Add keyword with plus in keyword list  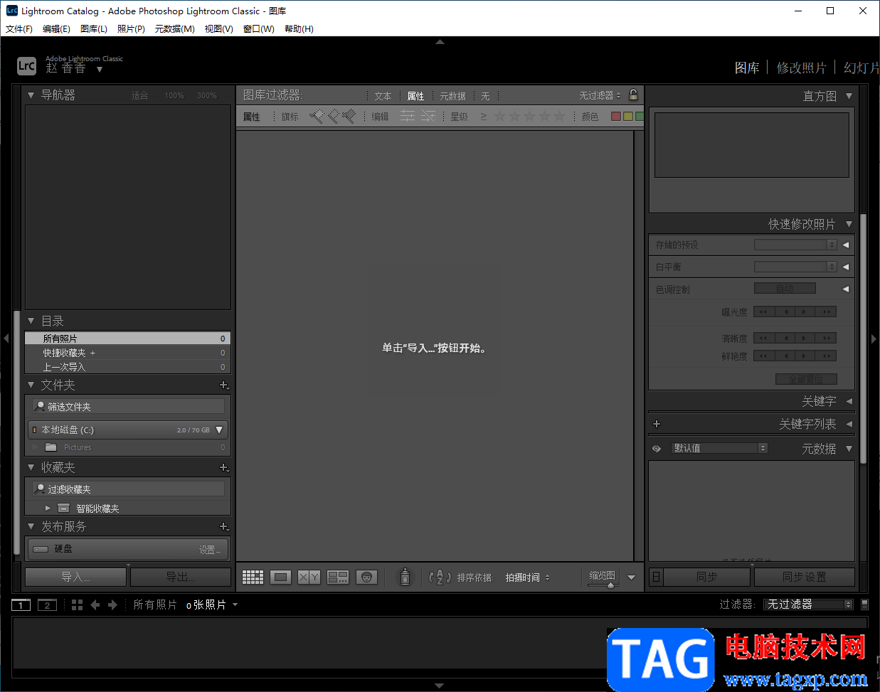pyautogui.click(x=657, y=424)
